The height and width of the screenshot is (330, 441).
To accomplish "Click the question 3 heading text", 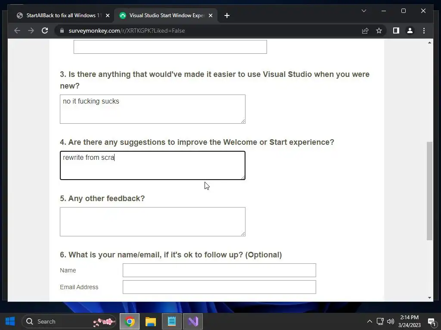I will click(214, 80).
